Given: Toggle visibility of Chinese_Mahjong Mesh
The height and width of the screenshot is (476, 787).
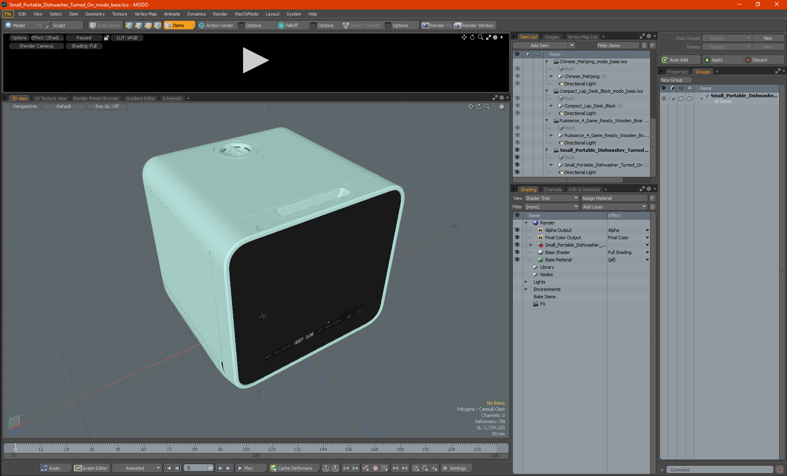Looking at the screenshot, I should click(x=517, y=69).
